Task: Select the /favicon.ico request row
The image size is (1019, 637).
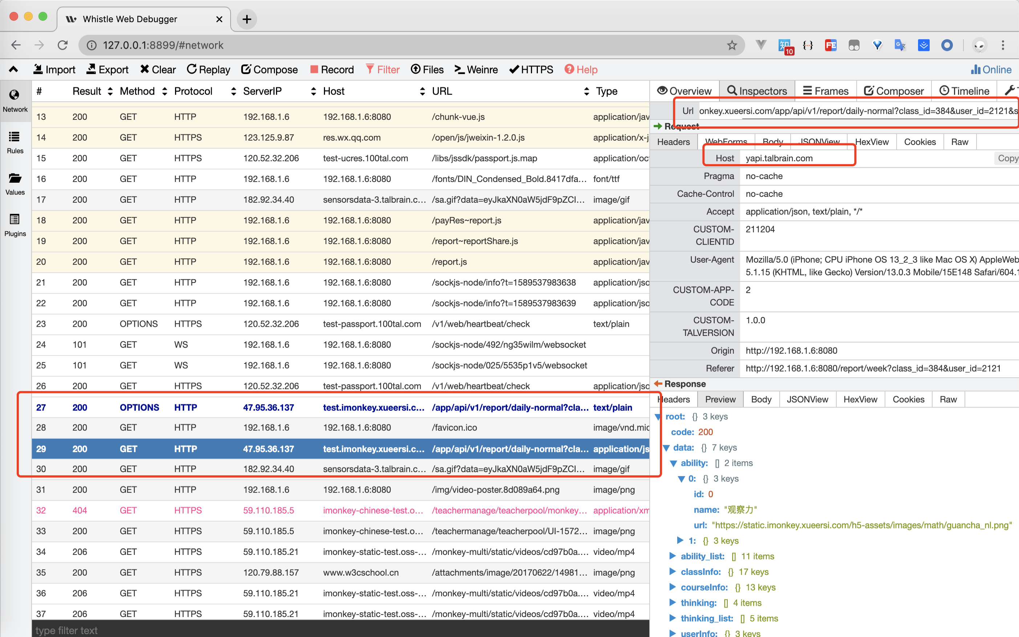Action: (x=340, y=427)
